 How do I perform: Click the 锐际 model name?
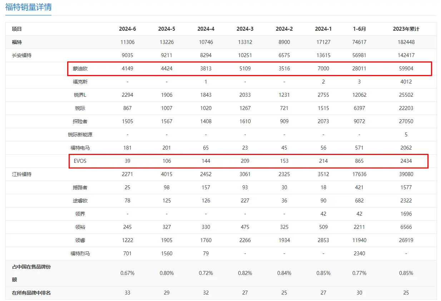tap(80, 108)
